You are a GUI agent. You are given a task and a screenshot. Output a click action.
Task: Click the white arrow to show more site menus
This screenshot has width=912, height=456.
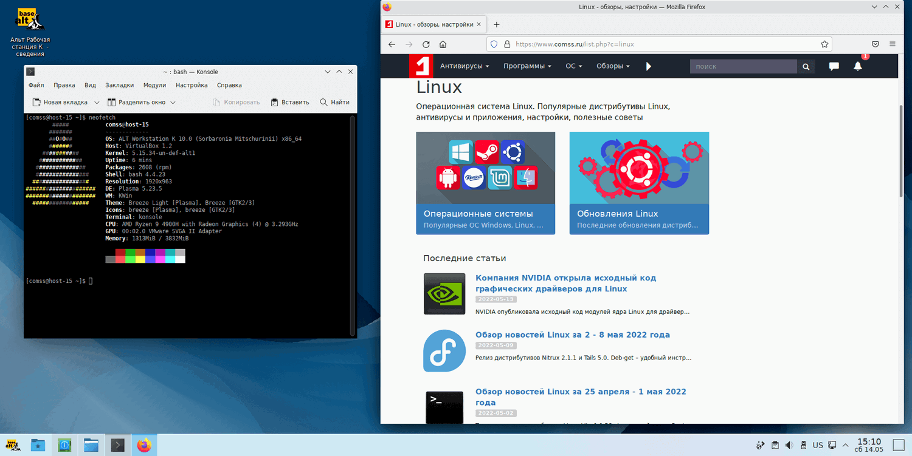(649, 66)
